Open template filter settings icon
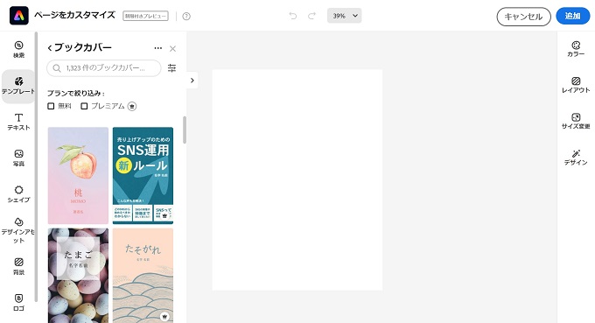This screenshot has height=323, width=595. [x=171, y=68]
